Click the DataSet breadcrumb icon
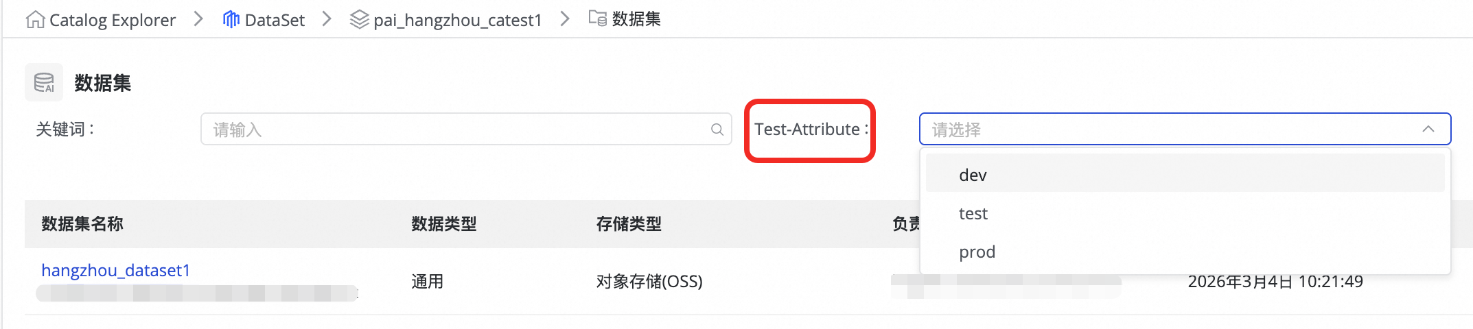This screenshot has height=329, width=1473. 231,19
